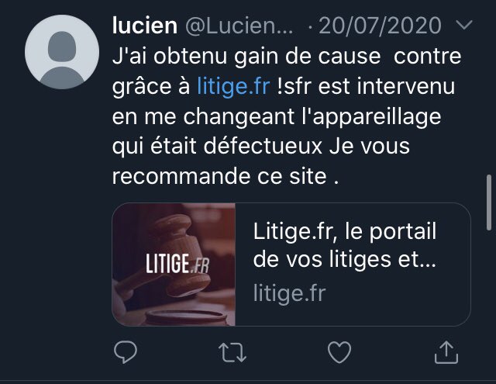
Task: Open the card title 'Litige.fr, le portail'
Action: tap(345, 231)
